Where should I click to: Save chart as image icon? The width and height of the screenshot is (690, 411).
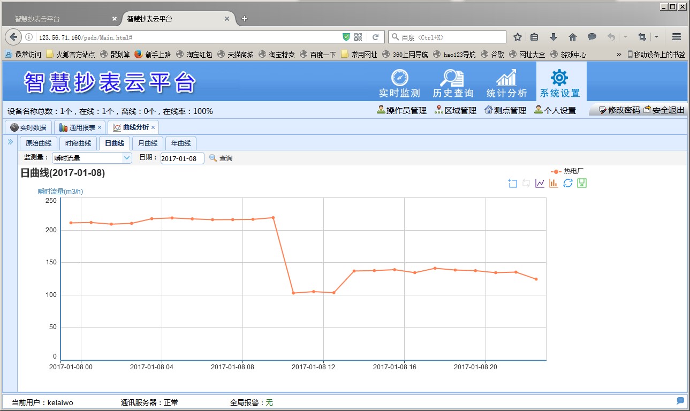coord(582,184)
